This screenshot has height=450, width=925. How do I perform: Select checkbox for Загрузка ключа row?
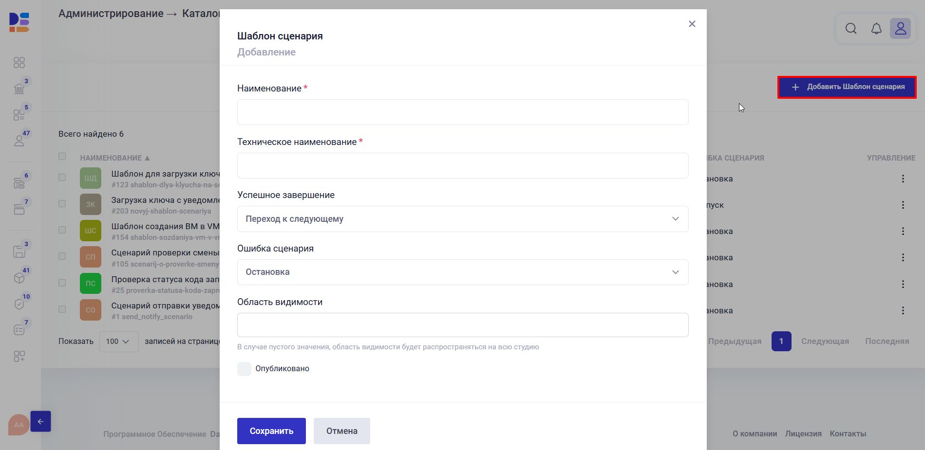pyautogui.click(x=62, y=204)
